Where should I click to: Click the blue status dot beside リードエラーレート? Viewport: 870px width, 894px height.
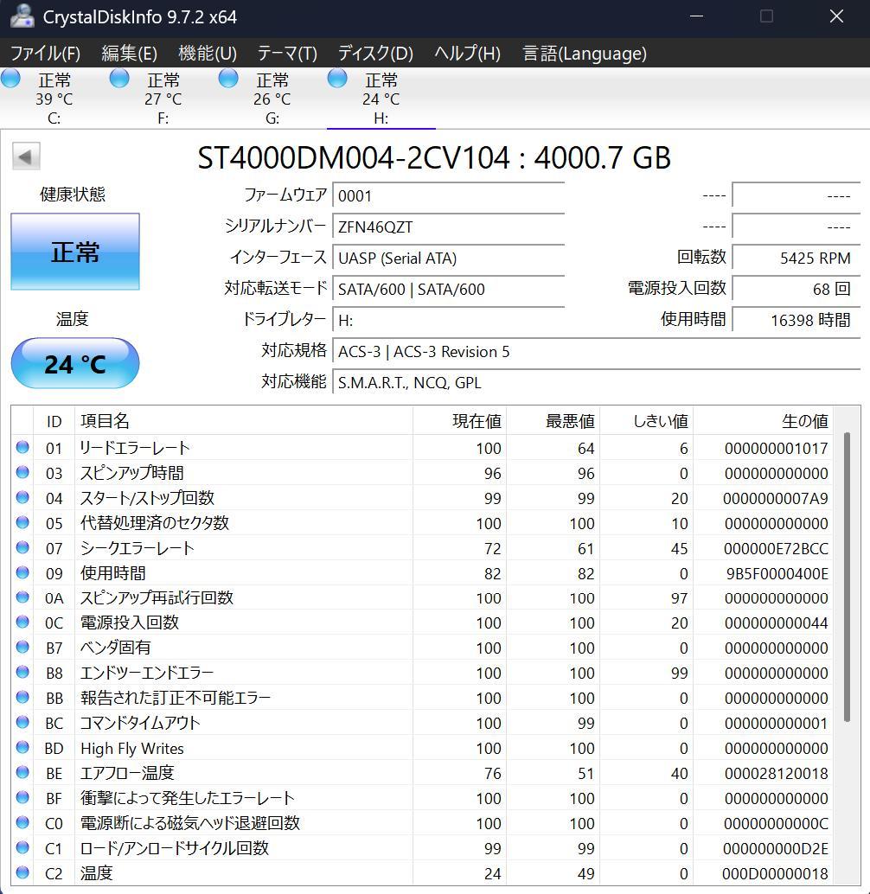(23, 448)
